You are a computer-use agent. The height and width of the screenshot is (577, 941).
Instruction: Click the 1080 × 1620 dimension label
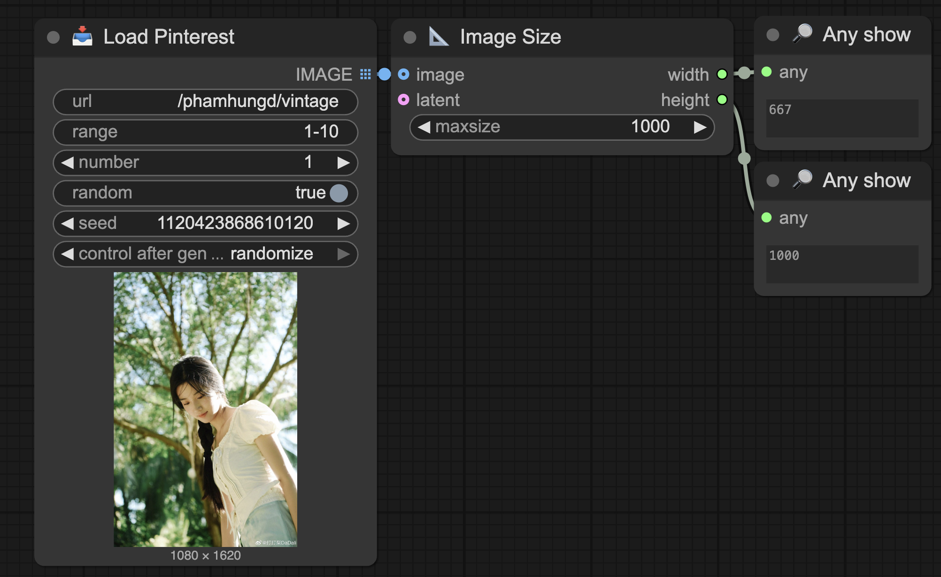click(x=205, y=556)
